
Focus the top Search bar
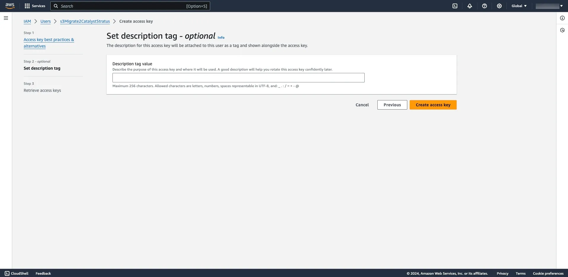tap(130, 6)
